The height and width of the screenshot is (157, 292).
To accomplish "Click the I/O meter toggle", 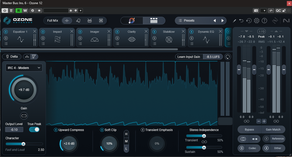I will 262,31.
